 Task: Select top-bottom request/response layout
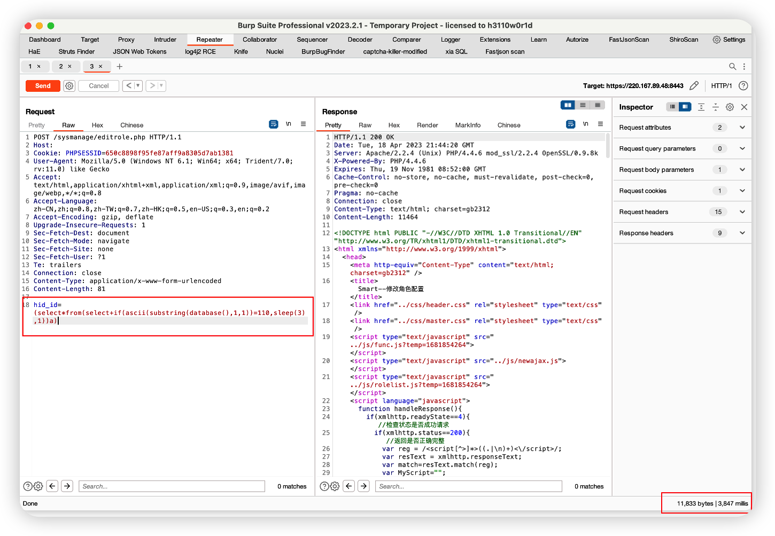point(583,105)
